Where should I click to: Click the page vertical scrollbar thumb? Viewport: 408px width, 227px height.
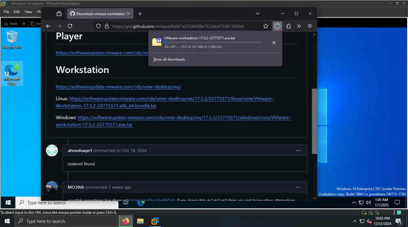pos(314,121)
